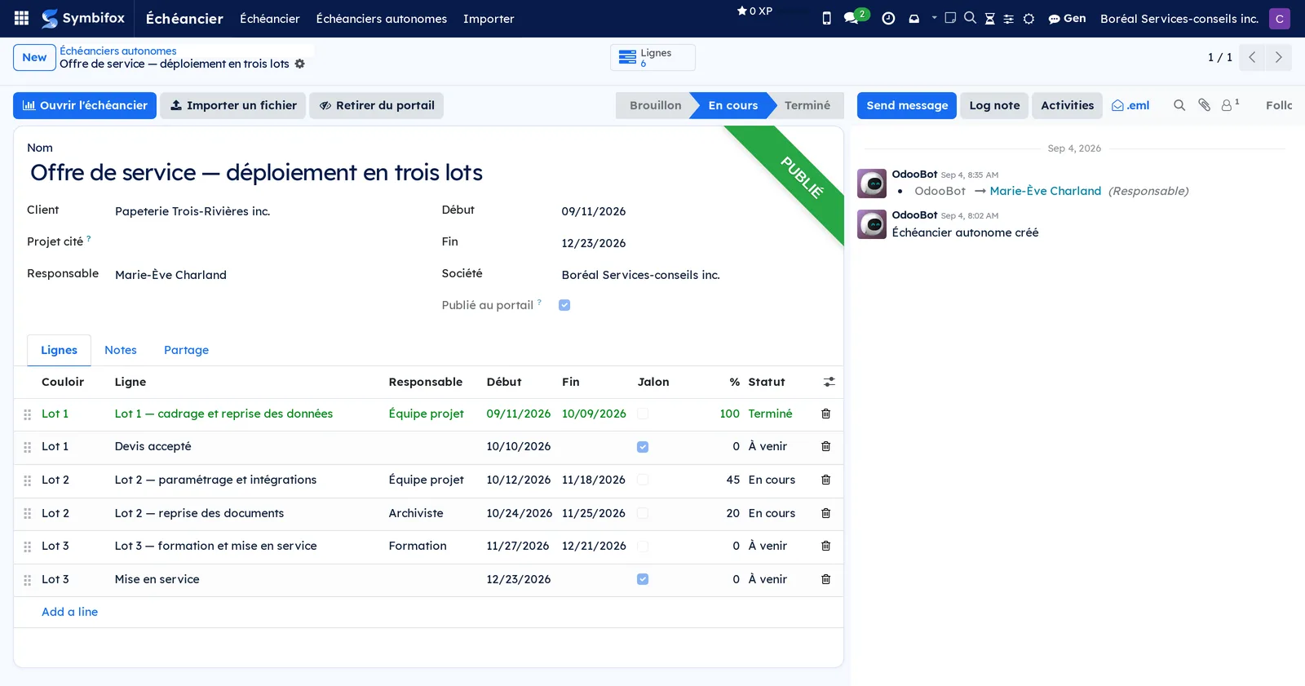Toggle Jalon checkbox for Devis accepté
Image resolution: width=1305 pixels, height=686 pixels.
click(643, 447)
